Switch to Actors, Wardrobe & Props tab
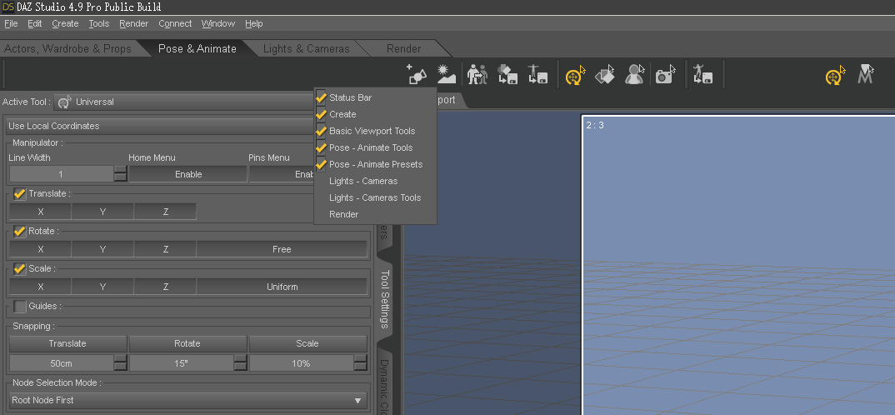Viewport: 895px width, 415px height. click(x=67, y=48)
